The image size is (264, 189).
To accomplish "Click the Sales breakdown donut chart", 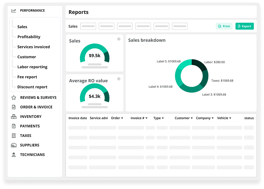I will [191, 76].
